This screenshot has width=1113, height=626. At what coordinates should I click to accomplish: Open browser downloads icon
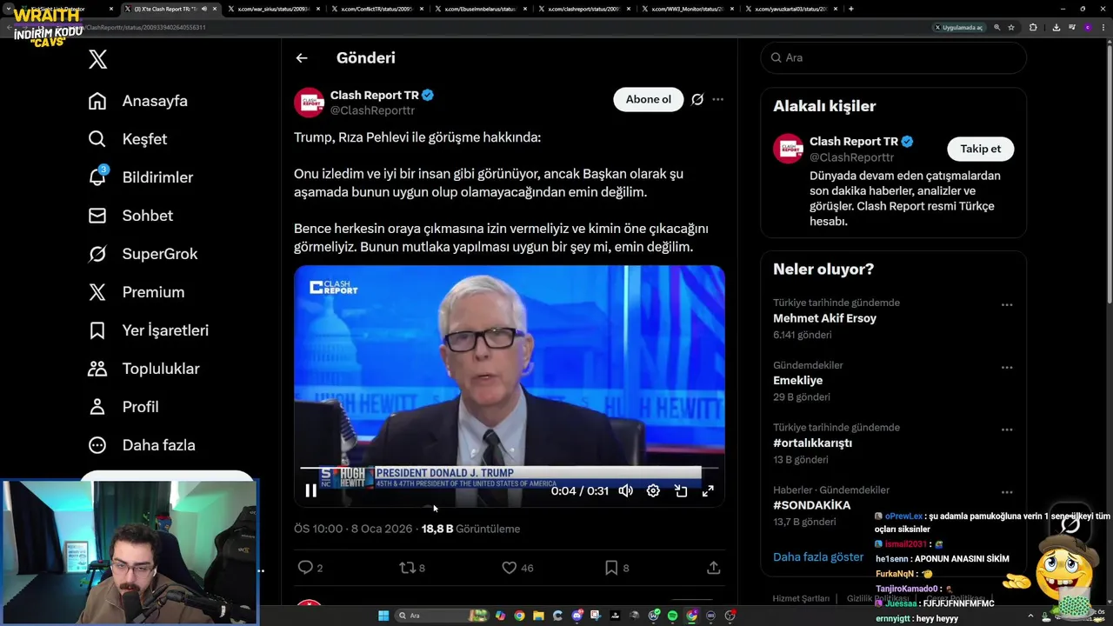click(x=1056, y=27)
